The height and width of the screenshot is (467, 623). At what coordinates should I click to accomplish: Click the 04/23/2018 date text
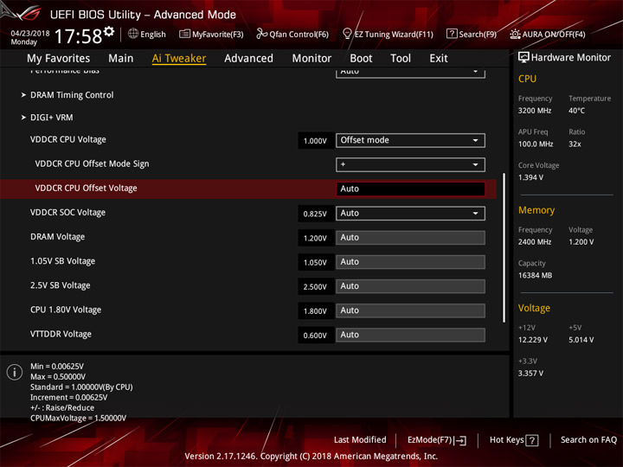pyautogui.click(x=29, y=33)
